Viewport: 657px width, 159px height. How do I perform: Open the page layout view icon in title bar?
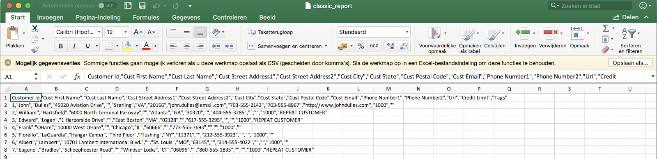[128, 6]
